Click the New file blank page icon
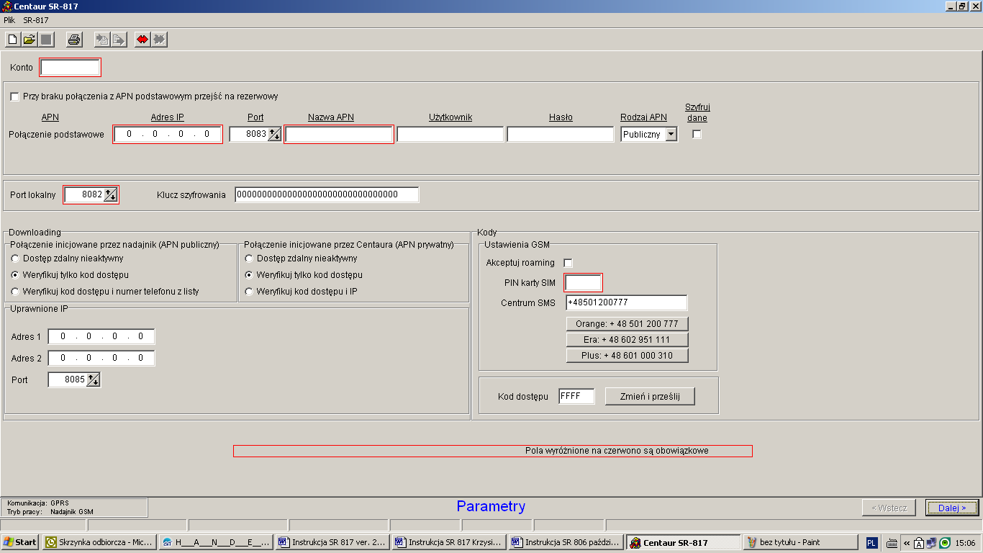Viewport: 983px width, 553px height. point(12,40)
